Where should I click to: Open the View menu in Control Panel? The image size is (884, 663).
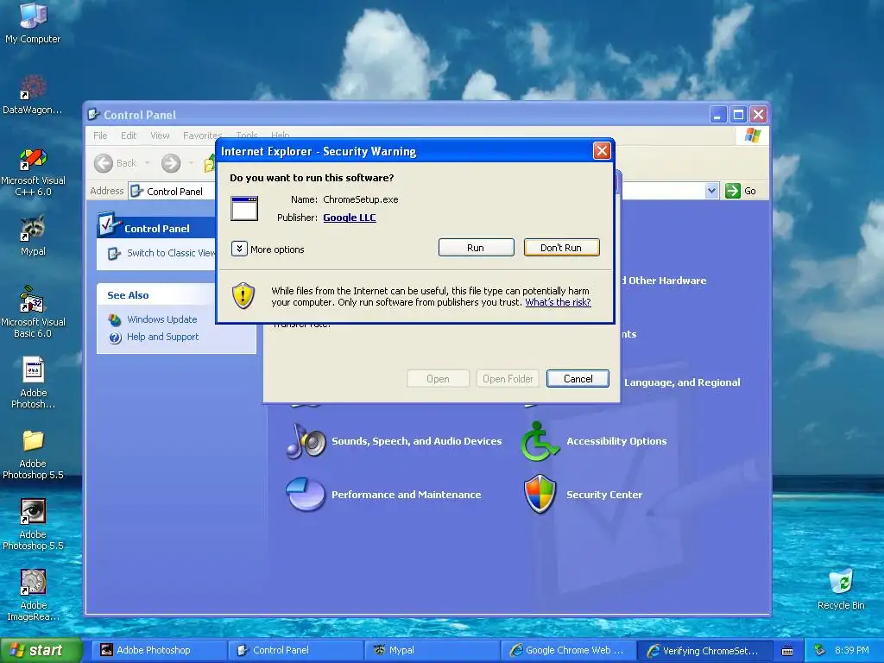160,136
